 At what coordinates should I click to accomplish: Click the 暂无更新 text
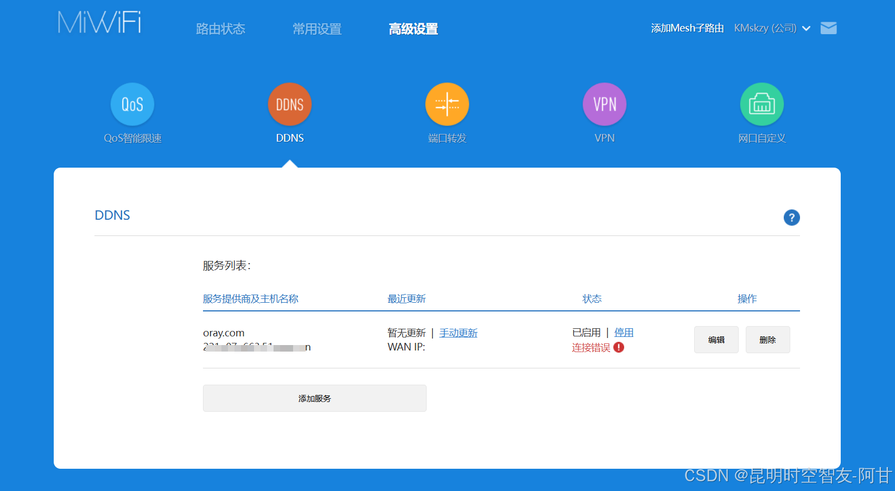pos(407,333)
